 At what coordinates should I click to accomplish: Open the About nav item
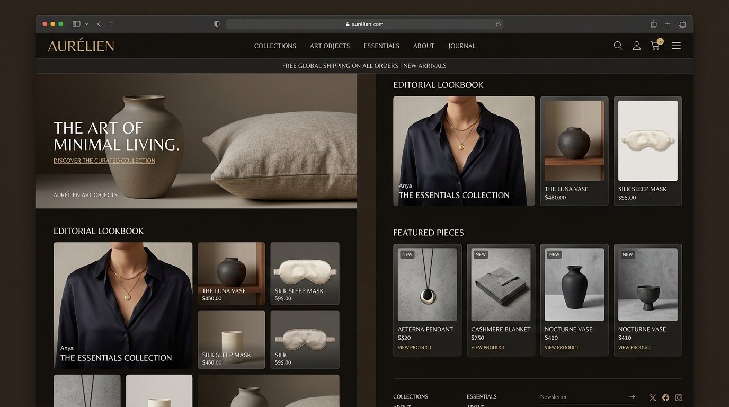click(x=424, y=46)
